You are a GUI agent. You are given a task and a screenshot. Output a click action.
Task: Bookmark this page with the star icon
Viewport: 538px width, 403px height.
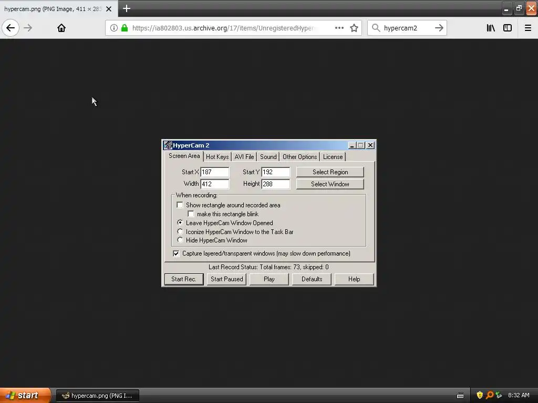tap(354, 28)
